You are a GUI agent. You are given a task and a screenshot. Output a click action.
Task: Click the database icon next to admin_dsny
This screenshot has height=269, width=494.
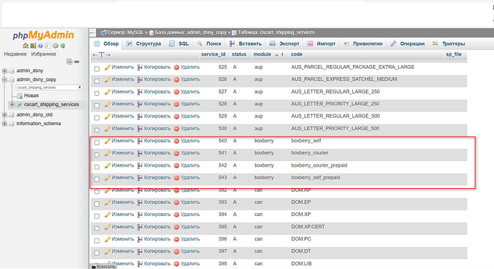coord(12,71)
